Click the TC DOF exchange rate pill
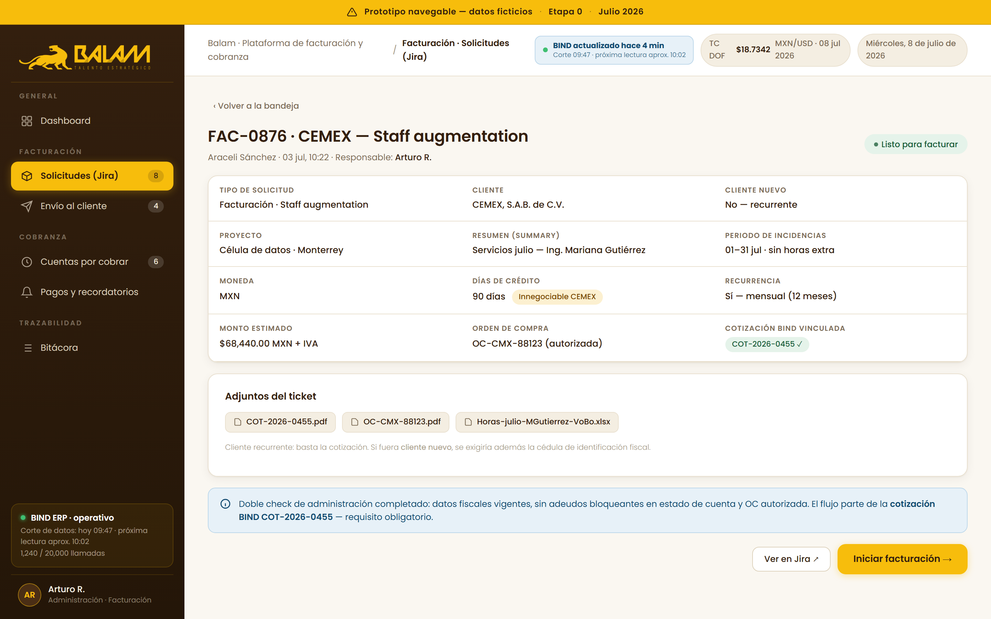991x619 pixels. 775,50
